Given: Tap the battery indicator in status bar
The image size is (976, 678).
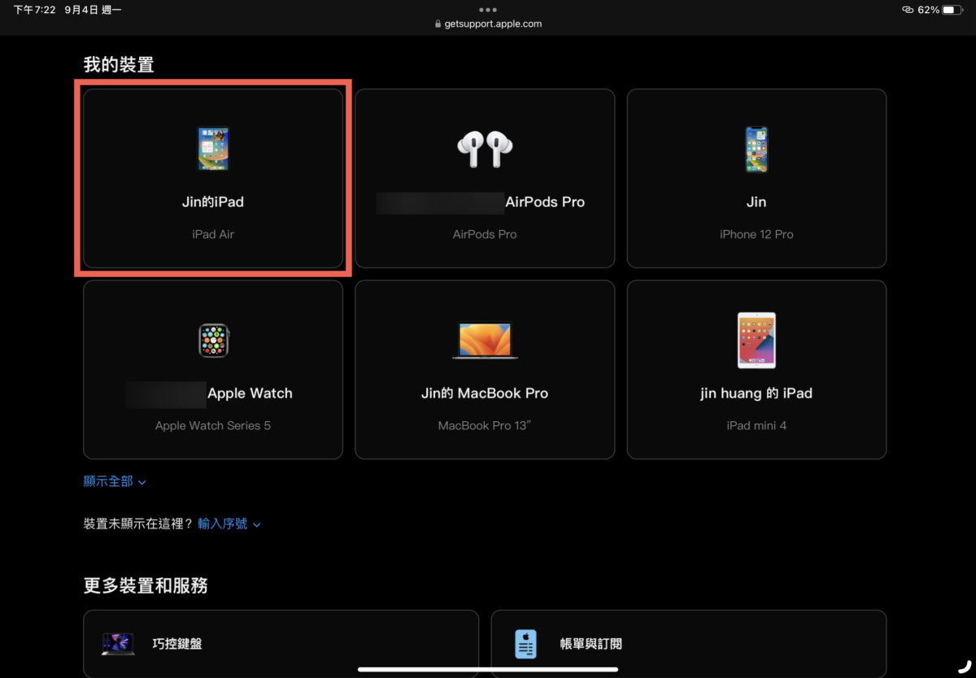Looking at the screenshot, I should 953,10.
